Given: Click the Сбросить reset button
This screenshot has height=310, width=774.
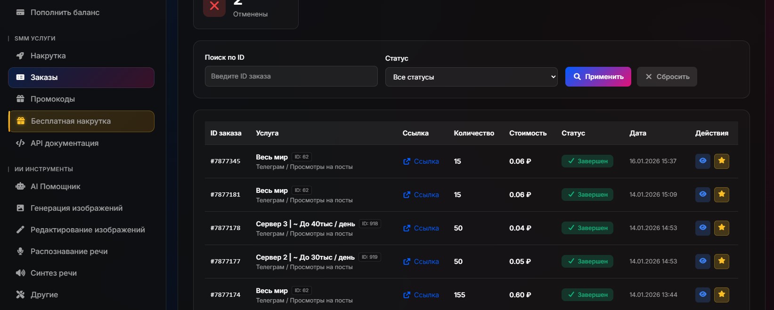Looking at the screenshot, I should [667, 77].
